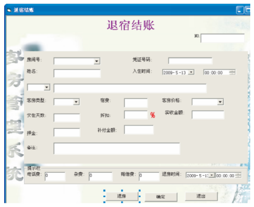This screenshot has height=207, width=254.
Task: Click the red percent sign beside 折扣
Action: tap(153, 115)
